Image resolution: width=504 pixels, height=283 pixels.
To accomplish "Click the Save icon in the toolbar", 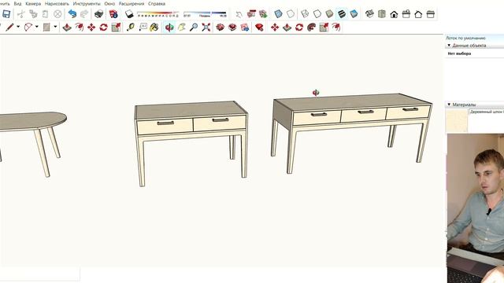I will 6,14.
